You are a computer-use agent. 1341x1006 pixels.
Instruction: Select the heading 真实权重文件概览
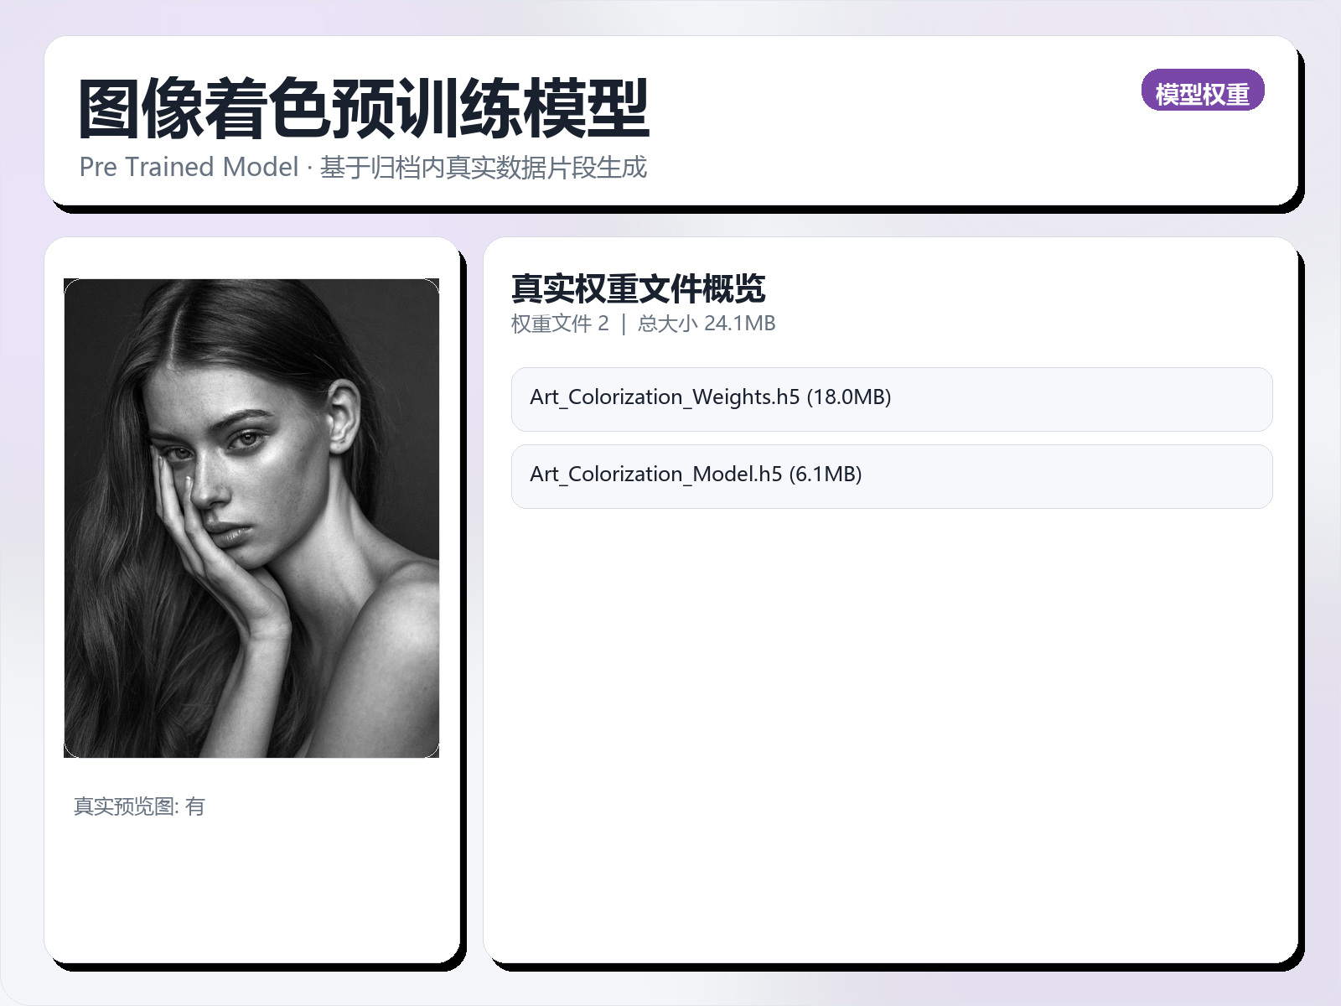[639, 289]
